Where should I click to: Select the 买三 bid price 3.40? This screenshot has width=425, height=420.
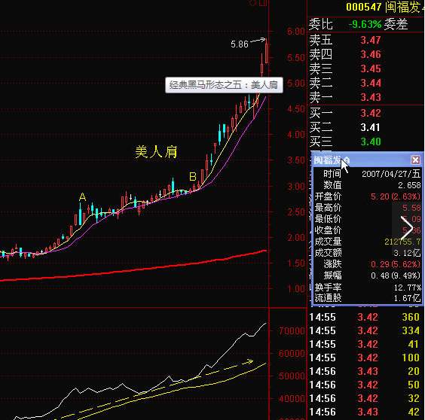(371, 142)
